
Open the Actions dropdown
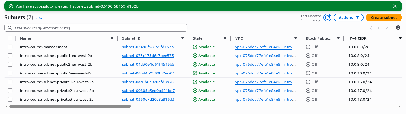click(349, 17)
